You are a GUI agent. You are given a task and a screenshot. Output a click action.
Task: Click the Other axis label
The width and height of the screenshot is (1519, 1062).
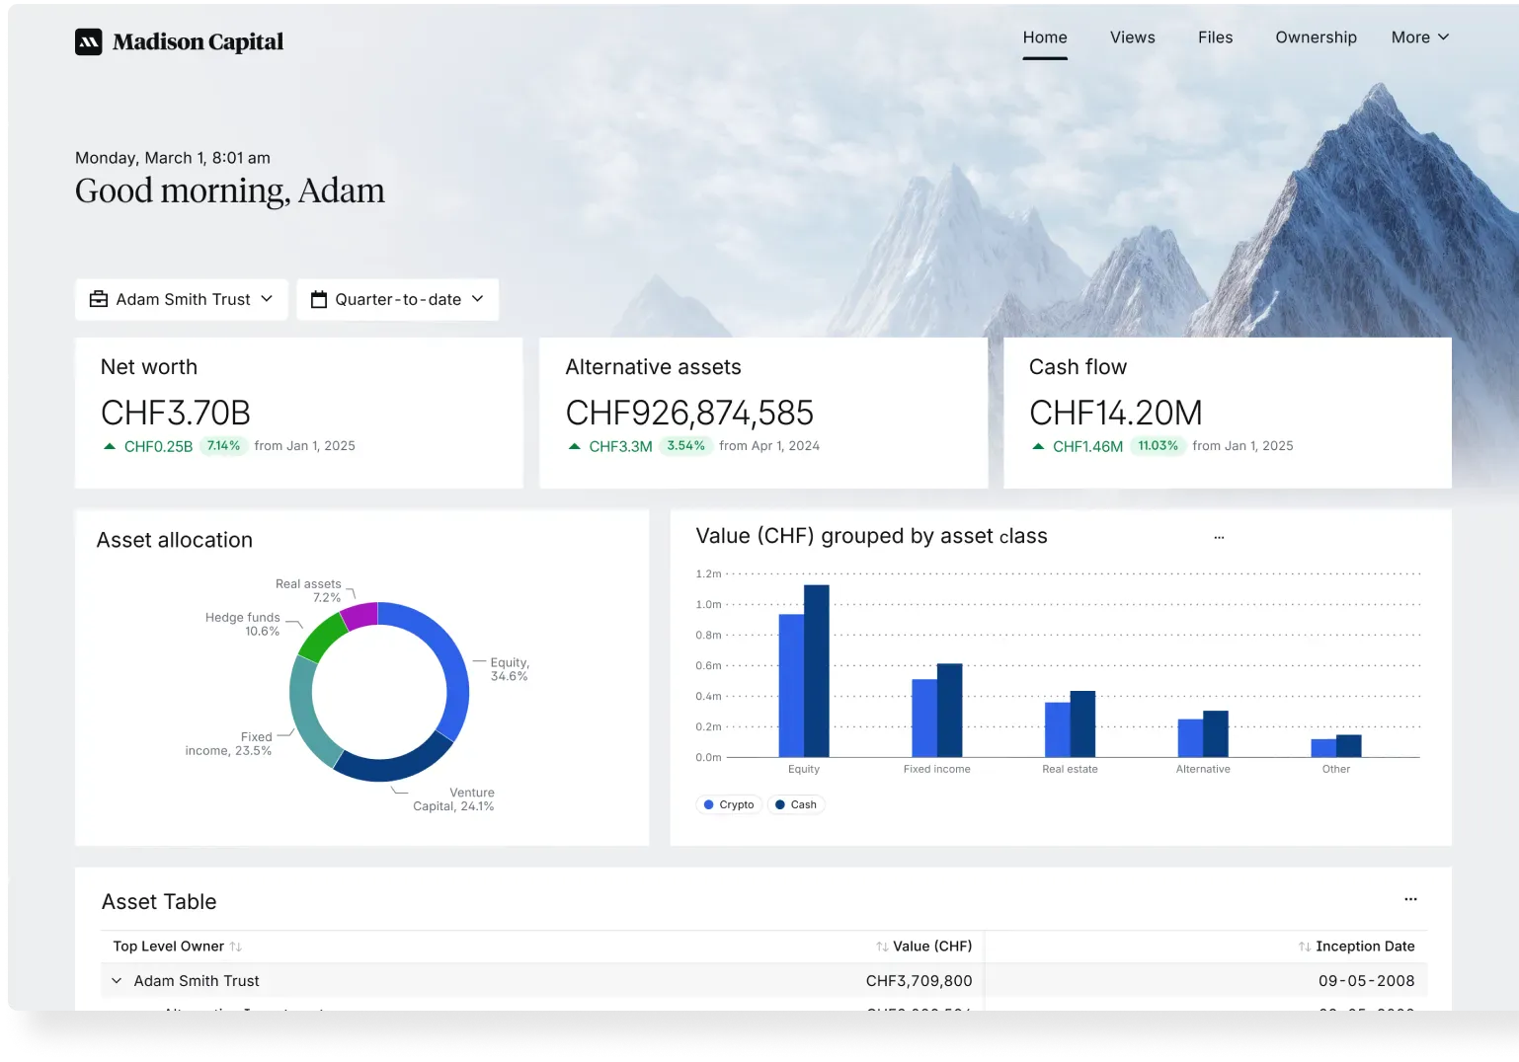(1336, 769)
